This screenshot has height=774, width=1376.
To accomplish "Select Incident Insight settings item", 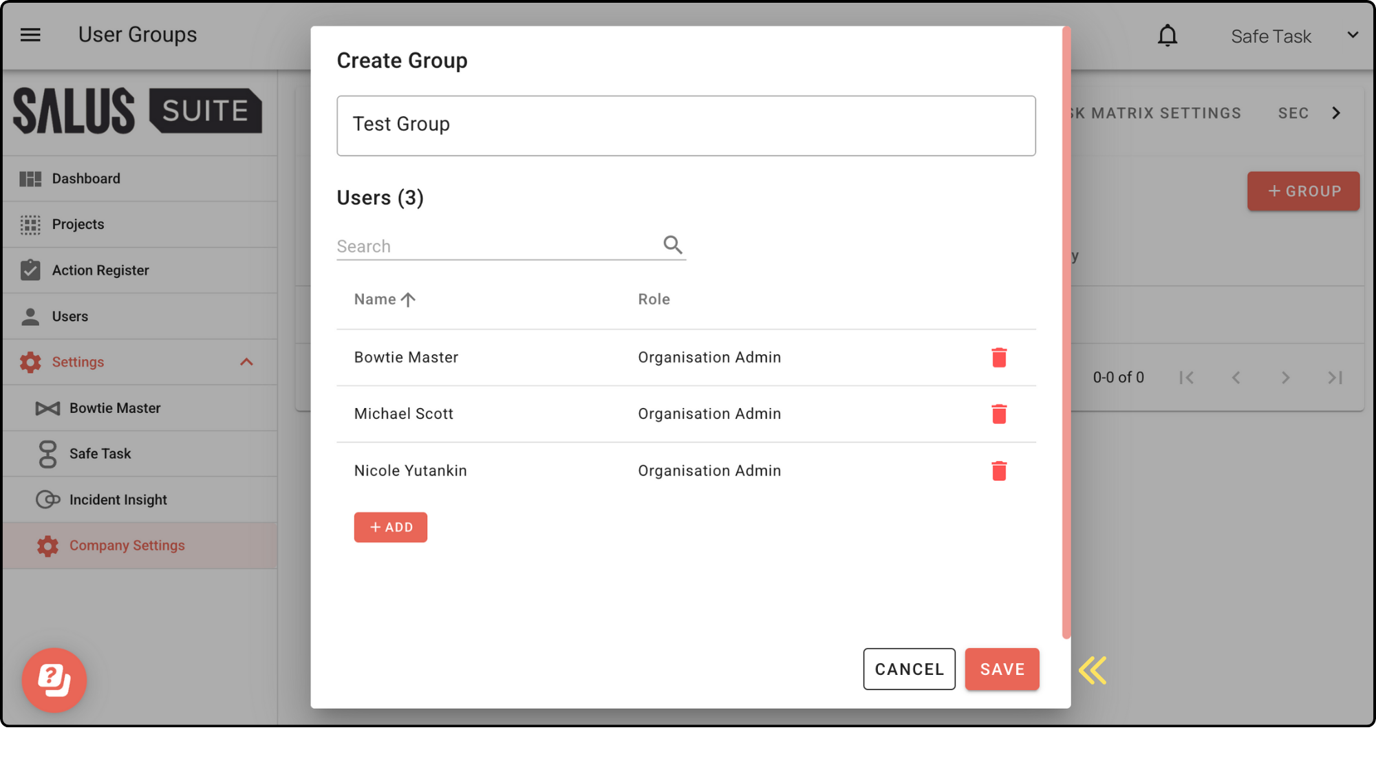I will tap(118, 499).
